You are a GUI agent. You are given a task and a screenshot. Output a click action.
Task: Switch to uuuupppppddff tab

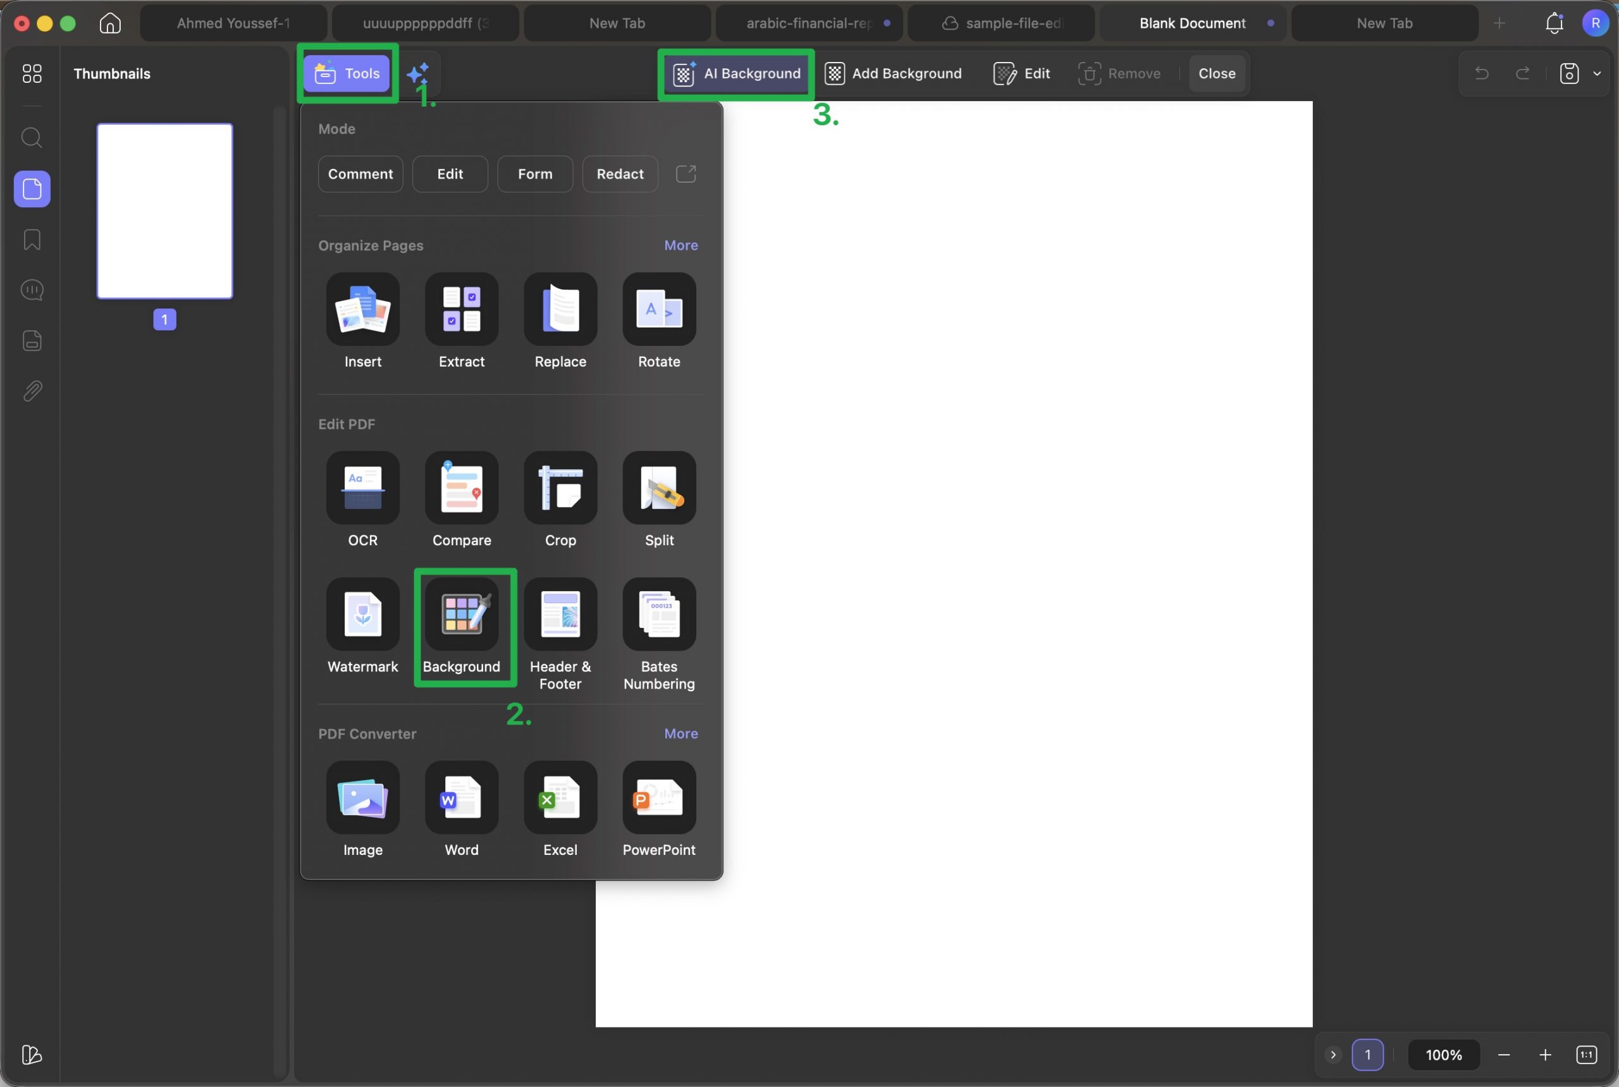[x=426, y=23]
